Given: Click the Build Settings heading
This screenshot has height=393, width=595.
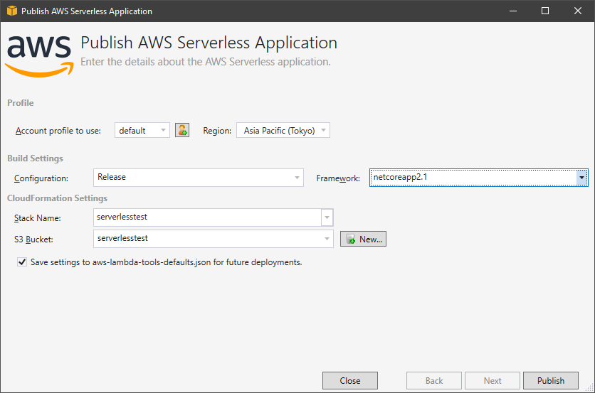Looking at the screenshot, I should (x=35, y=158).
